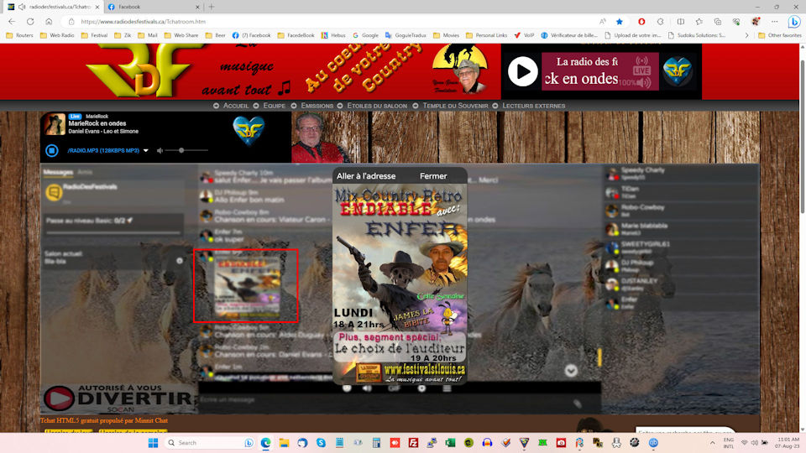Click the Fermer button on popup
The height and width of the screenshot is (453, 806).
433,176
